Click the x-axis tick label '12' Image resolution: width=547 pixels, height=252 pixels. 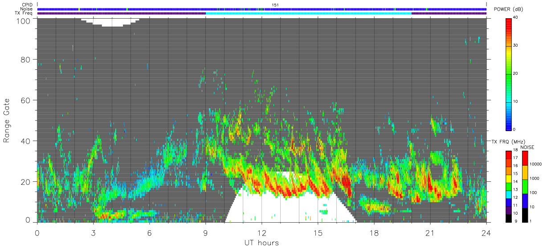261,232
